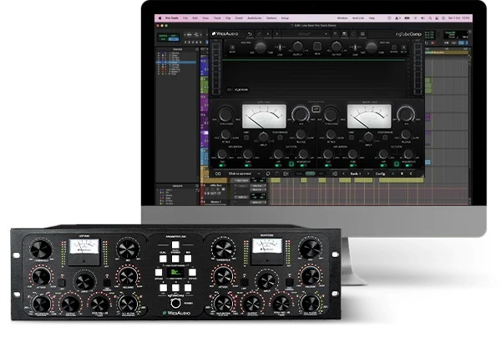
Task: Click the second icon after the connect dropdown
Action: point(277,174)
